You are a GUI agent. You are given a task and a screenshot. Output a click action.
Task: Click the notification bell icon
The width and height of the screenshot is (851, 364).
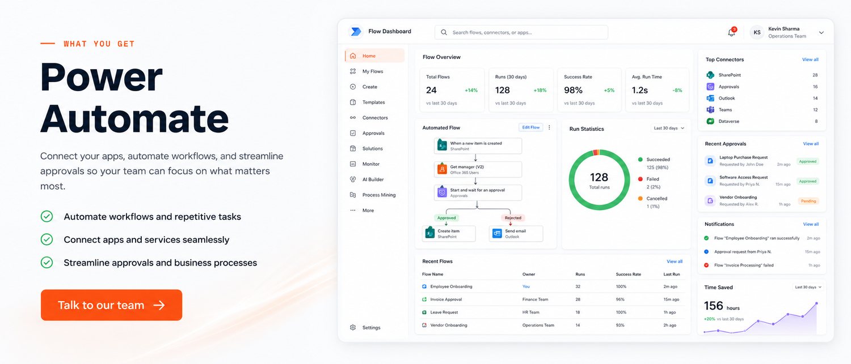[x=732, y=32]
